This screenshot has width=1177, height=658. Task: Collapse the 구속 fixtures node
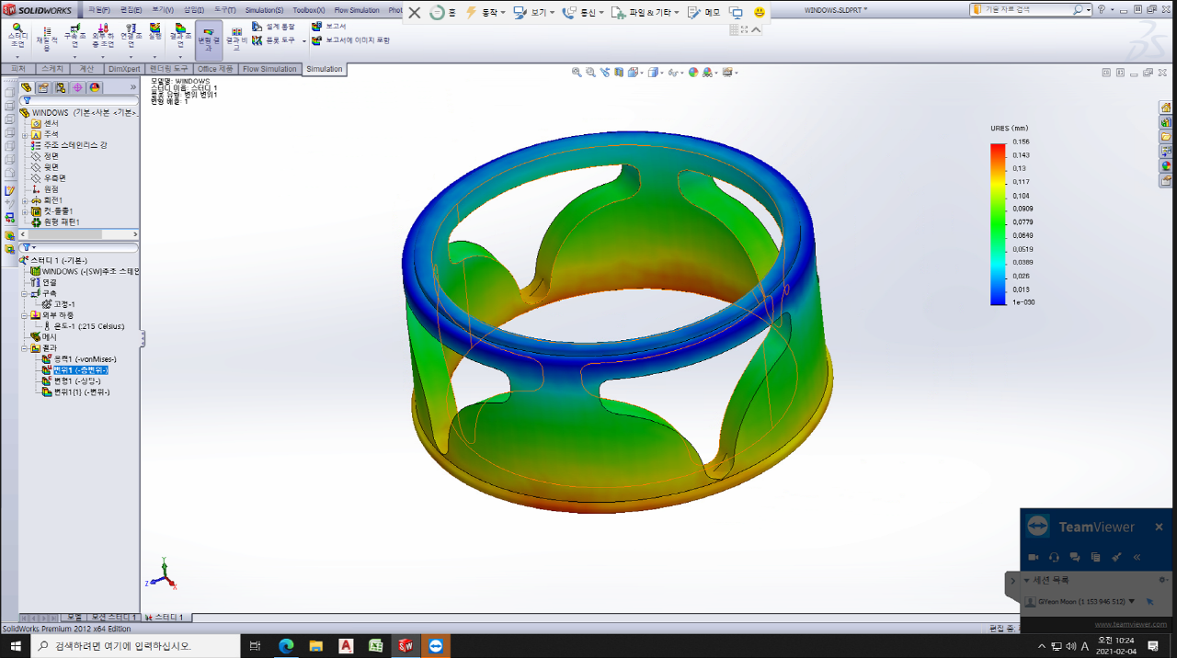coord(24,293)
